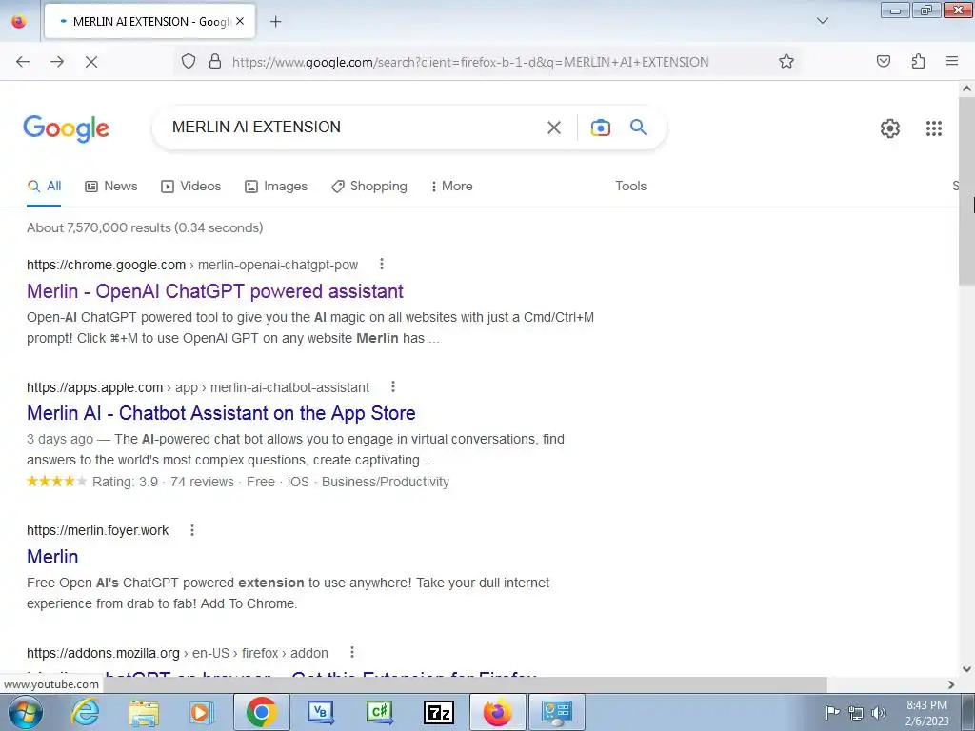Open Windows Explorer folder in taskbar

click(144, 712)
